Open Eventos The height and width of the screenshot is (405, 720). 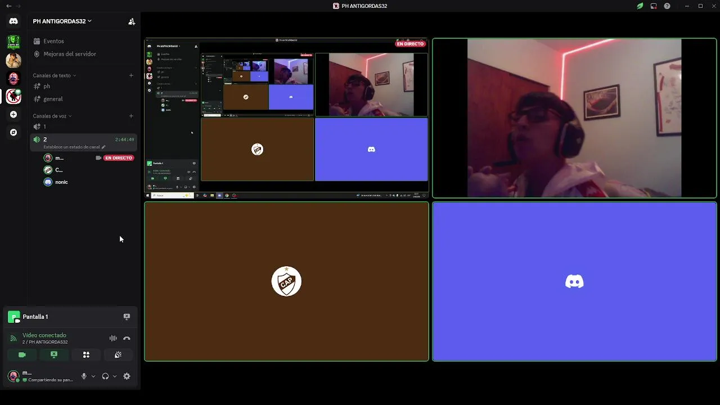53,41
